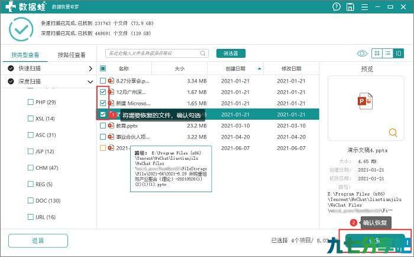Screen dimensions: 414x257
Task: Click the pptx icon of 12月广州 file
Action: pos(111,92)
